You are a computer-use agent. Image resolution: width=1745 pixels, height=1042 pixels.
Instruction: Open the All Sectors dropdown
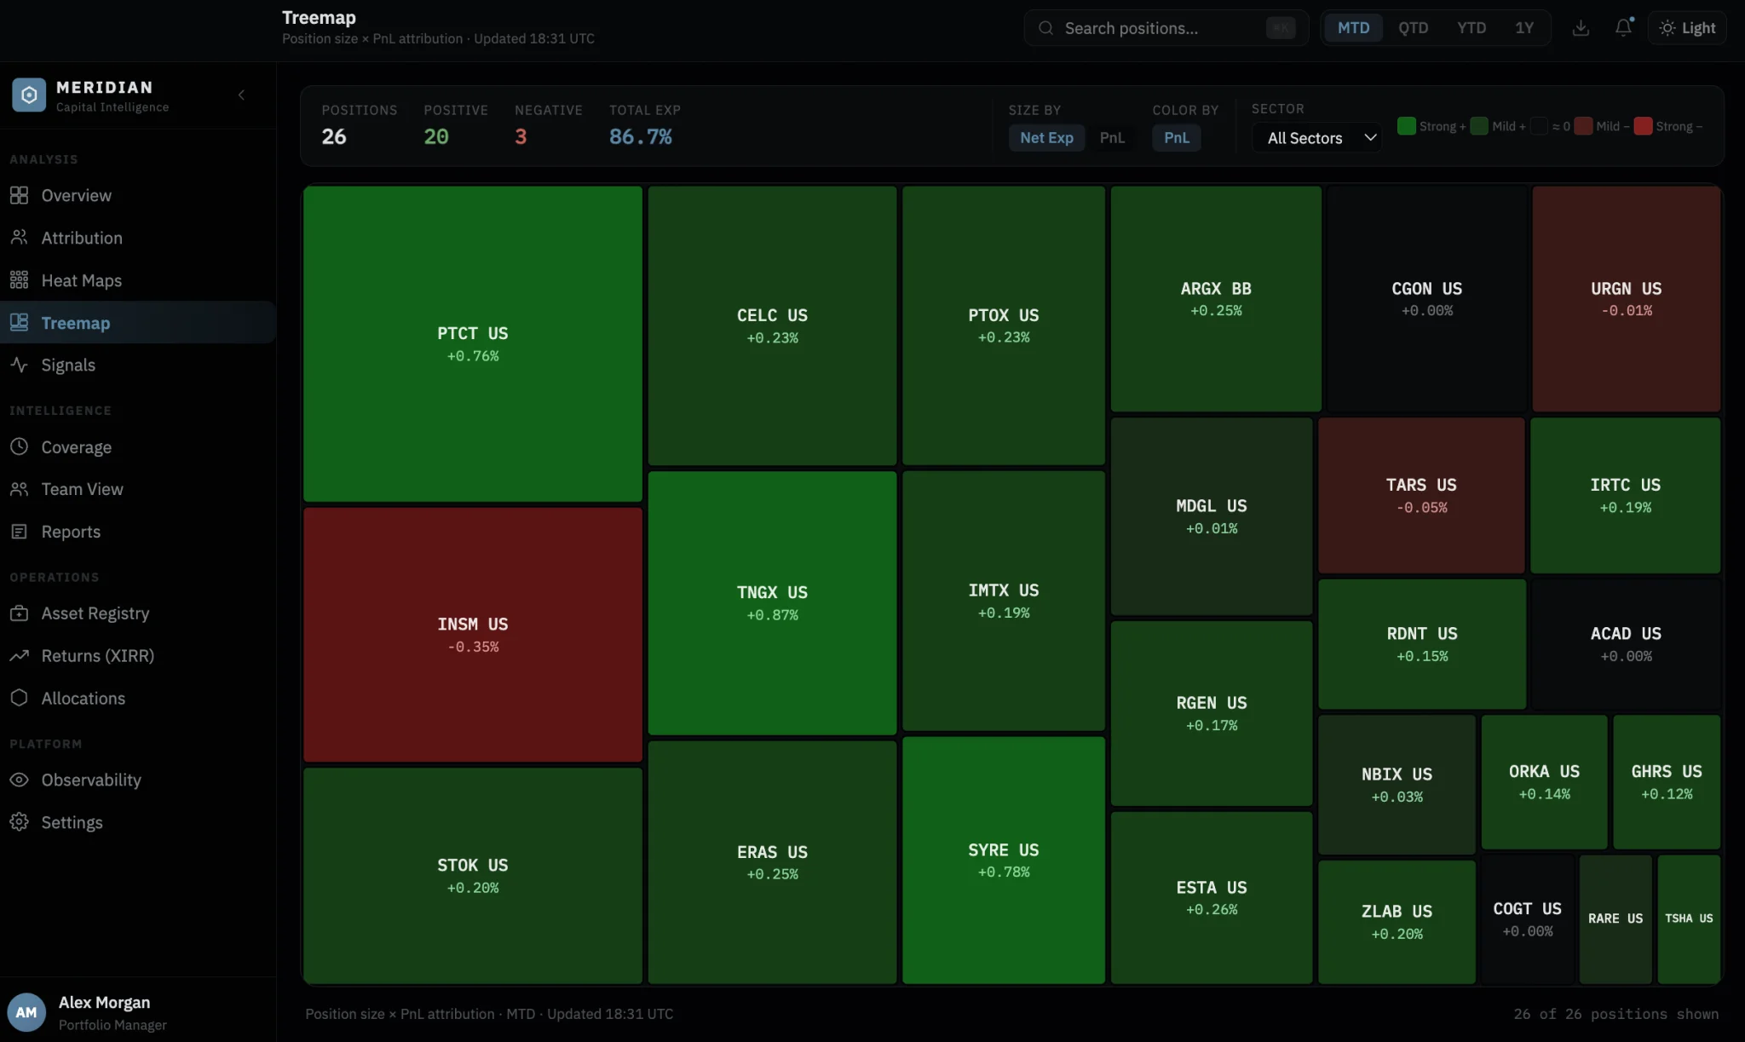point(1316,138)
